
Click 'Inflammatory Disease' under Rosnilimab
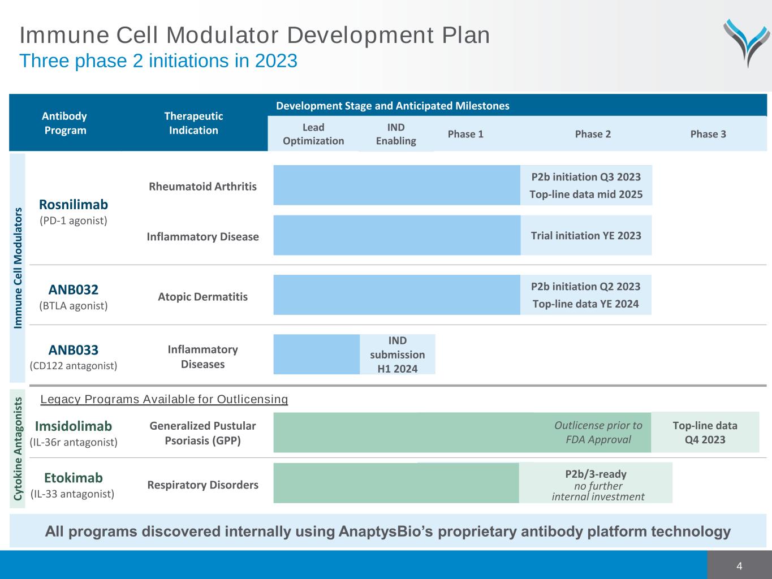point(202,237)
